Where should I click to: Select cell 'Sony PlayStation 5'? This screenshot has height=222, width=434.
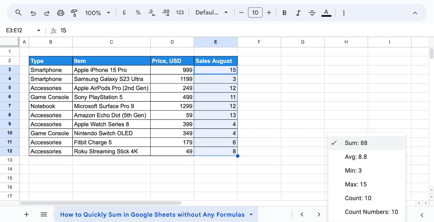click(112, 97)
